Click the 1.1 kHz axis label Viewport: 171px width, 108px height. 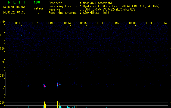pyautogui.click(x=2, y=35)
